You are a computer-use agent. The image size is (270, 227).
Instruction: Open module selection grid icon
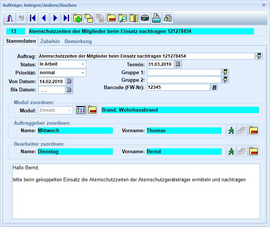[x=81, y=110]
